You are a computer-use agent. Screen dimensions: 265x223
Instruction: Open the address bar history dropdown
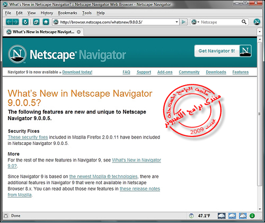(176, 22)
